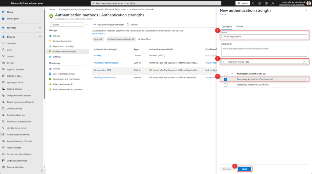Check Temporary Access Pass (Multi-use)

point(225,85)
